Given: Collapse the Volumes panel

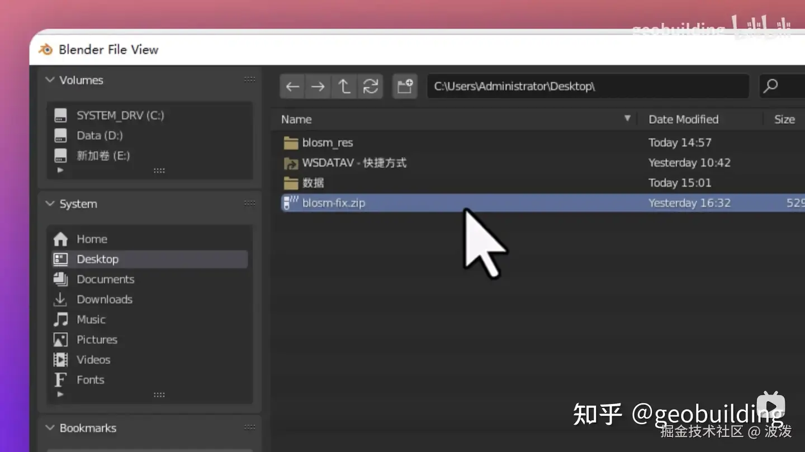Looking at the screenshot, I should 50,80.
